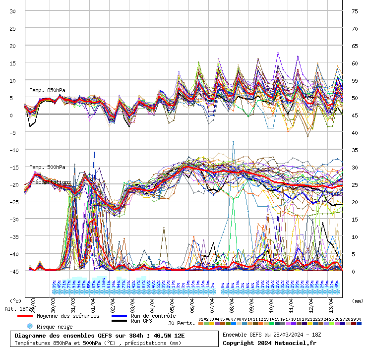
Task: Click the (°c) unit label
Action: [x=15, y=301]
